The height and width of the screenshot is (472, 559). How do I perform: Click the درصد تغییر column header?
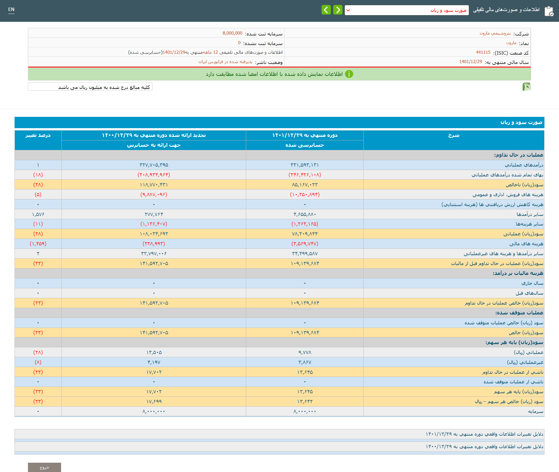[x=38, y=140]
